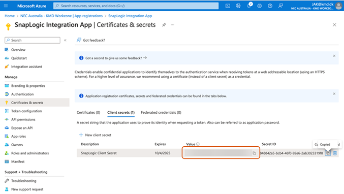This screenshot has width=344, height=194.
Task: Copy the Secret ID to clipboard
Action: (x=328, y=153)
